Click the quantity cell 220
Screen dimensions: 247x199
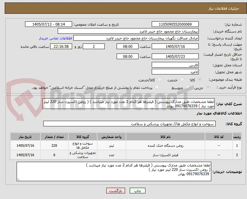(54, 145)
